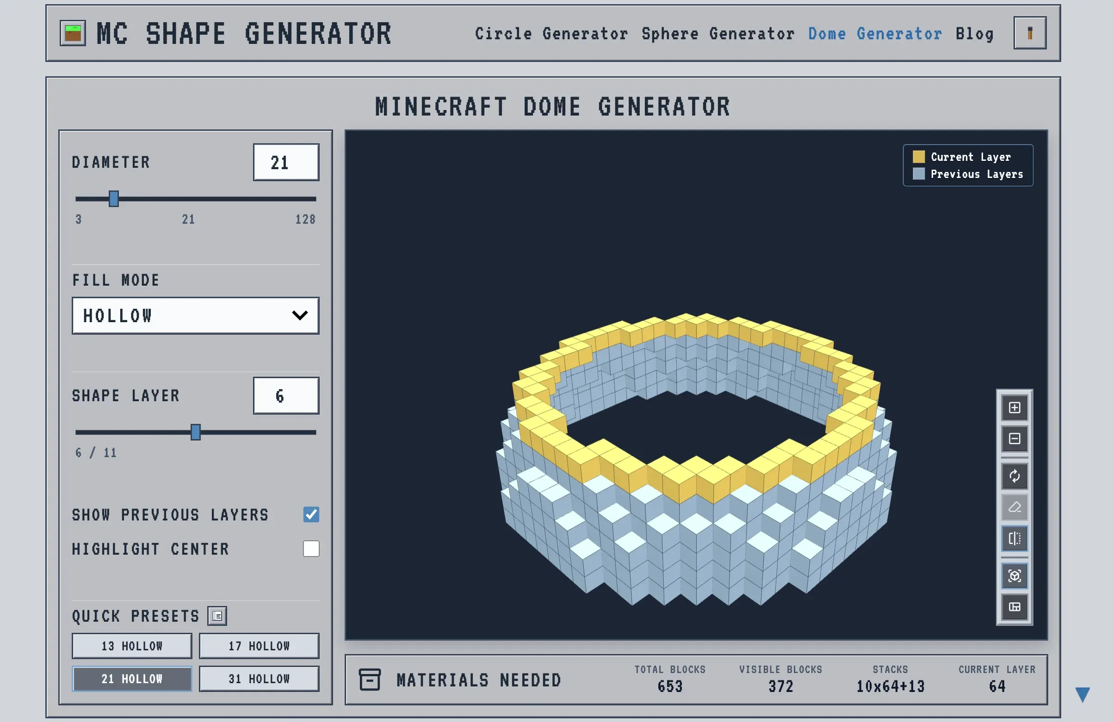Click the Quick Presets list icon
The height and width of the screenshot is (722, 1113).
pos(217,616)
